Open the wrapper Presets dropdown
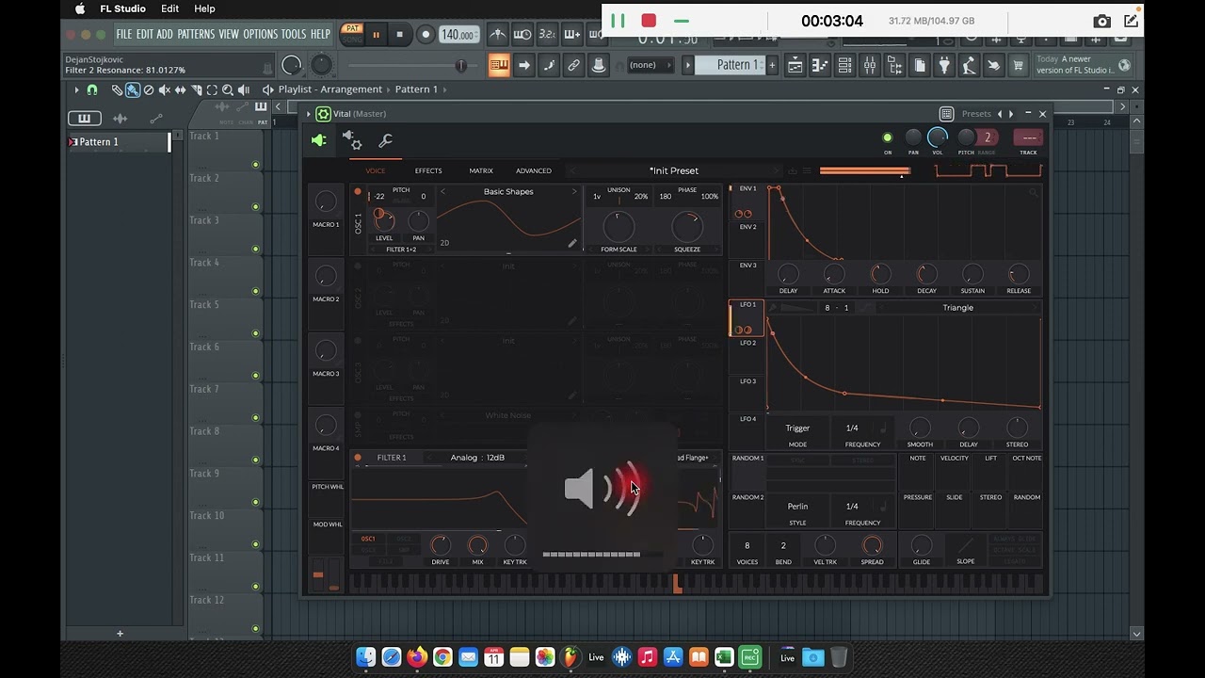This screenshot has width=1205, height=678. point(976,114)
